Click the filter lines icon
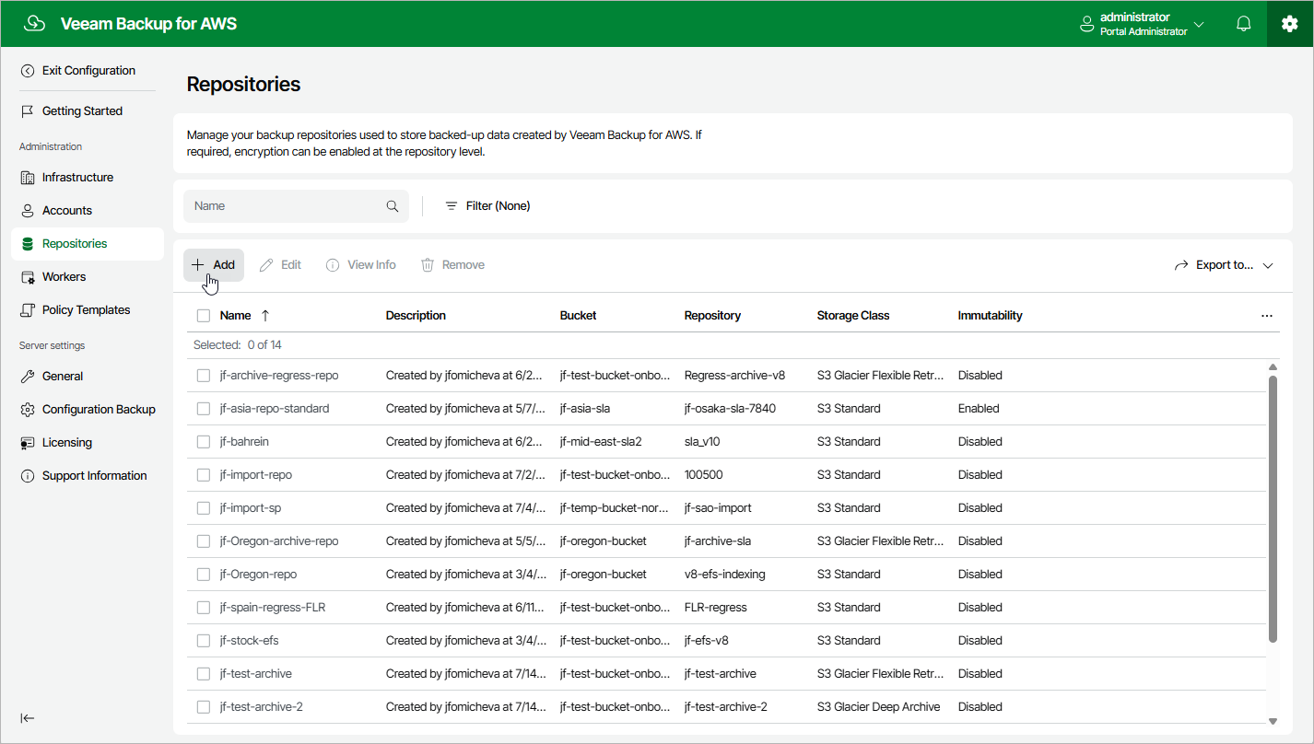The width and height of the screenshot is (1314, 744). [x=452, y=206]
